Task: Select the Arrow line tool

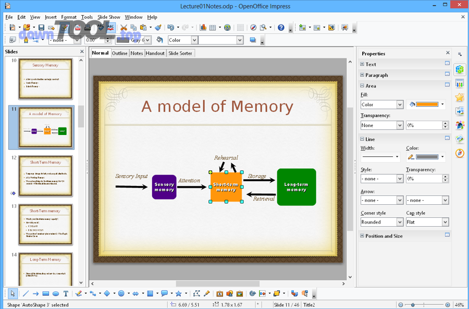Action: coord(35,293)
